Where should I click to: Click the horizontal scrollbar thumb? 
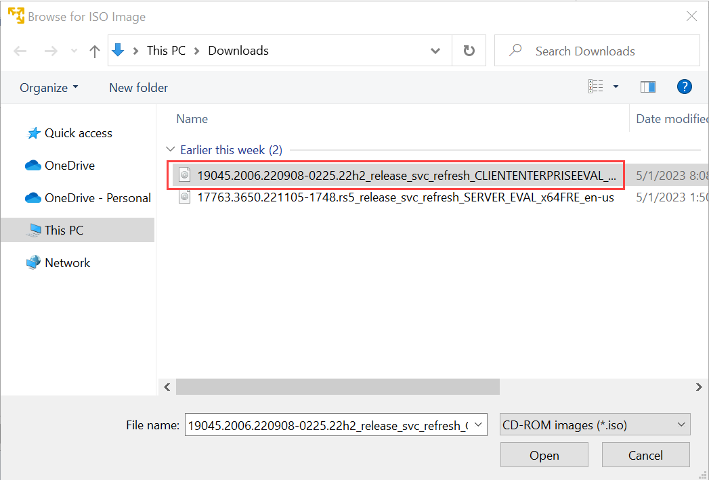(338, 387)
